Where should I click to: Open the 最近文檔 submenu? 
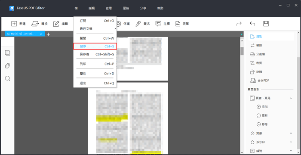pyautogui.click(x=95, y=29)
